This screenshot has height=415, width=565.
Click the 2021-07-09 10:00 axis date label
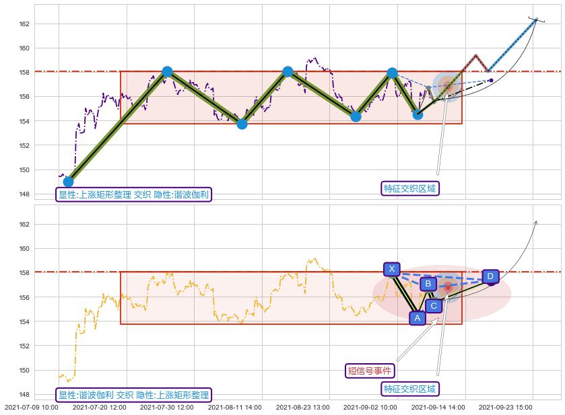[x=32, y=407]
